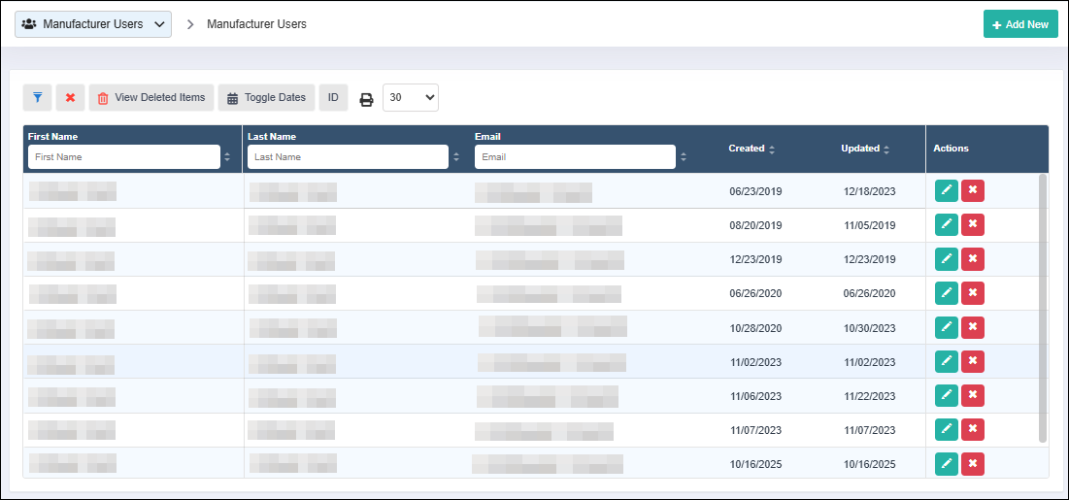This screenshot has height=500, width=1069.
Task: Edit the user created 06/23/2019
Action: point(946,191)
